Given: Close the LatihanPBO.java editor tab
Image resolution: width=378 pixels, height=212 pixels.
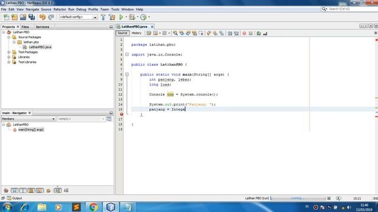Looking at the screenshot, I should pyautogui.click(x=152, y=26).
